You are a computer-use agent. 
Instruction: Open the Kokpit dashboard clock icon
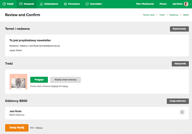click(x=4, y=4)
